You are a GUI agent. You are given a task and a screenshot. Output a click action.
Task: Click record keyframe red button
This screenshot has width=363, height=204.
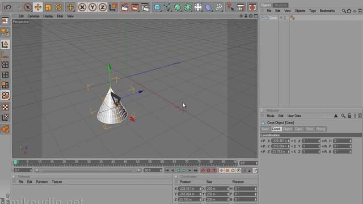tap(203, 171)
